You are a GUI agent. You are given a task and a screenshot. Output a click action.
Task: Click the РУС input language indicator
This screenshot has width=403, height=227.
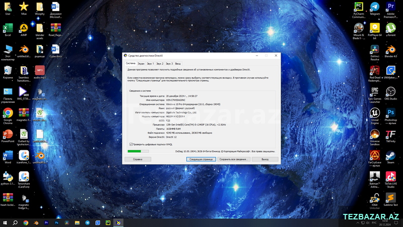[x=374, y=223]
